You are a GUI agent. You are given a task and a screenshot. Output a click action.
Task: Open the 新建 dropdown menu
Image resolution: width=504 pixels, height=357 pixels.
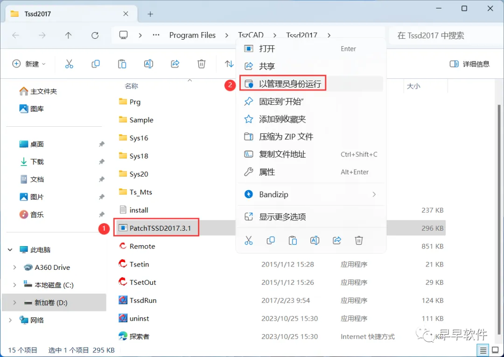point(29,64)
